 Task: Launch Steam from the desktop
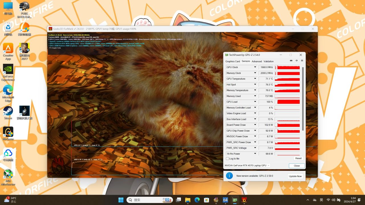pyautogui.click(x=8, y=113)
